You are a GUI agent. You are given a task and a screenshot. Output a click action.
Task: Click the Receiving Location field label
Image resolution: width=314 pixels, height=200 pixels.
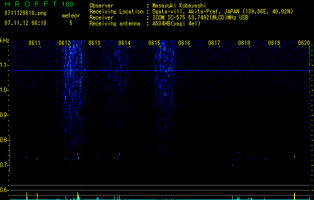pyautogui.click(x=116, y=11)
